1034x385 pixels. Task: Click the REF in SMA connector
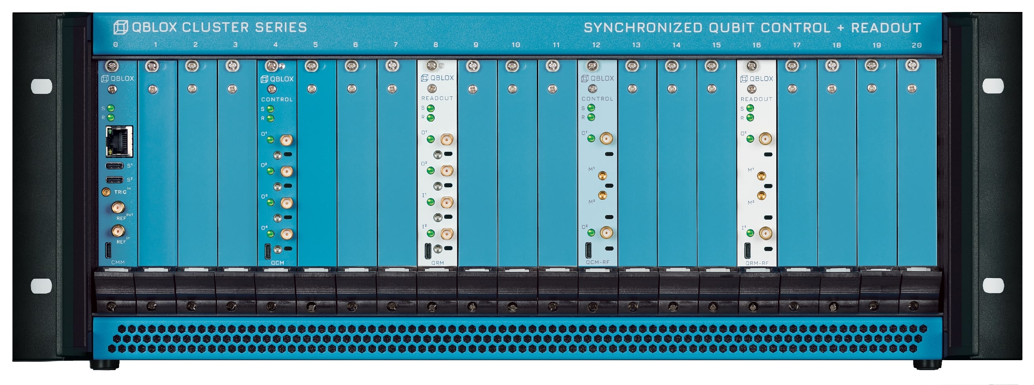(x=118, y=231)
